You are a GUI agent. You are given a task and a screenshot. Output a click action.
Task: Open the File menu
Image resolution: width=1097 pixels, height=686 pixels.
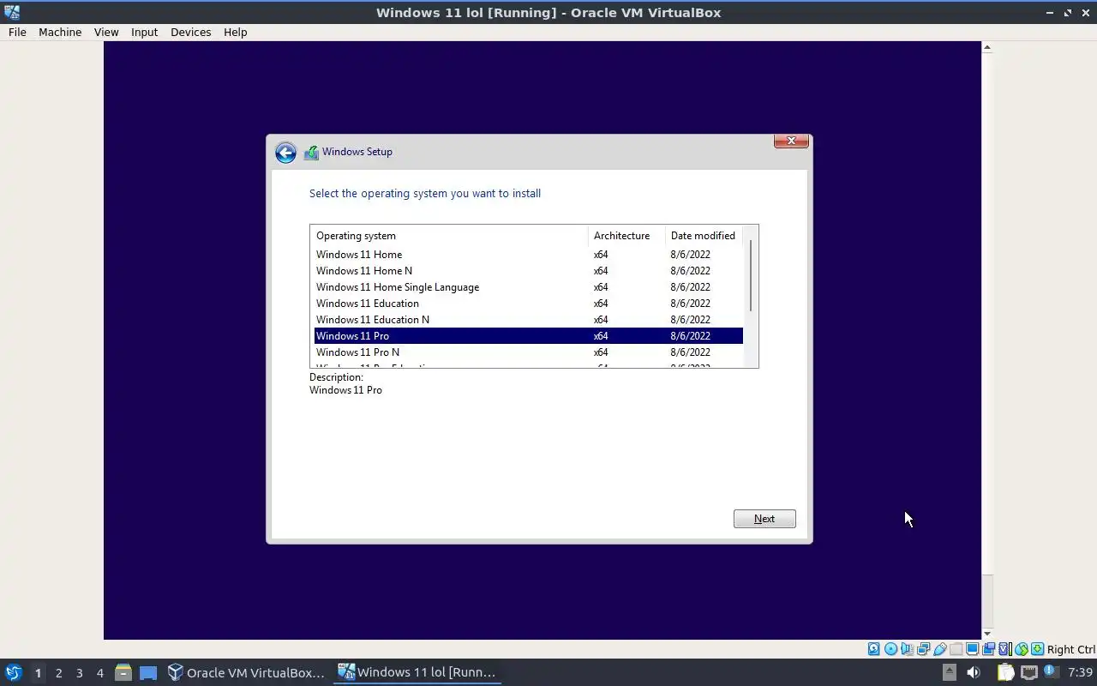click(17, 32)
